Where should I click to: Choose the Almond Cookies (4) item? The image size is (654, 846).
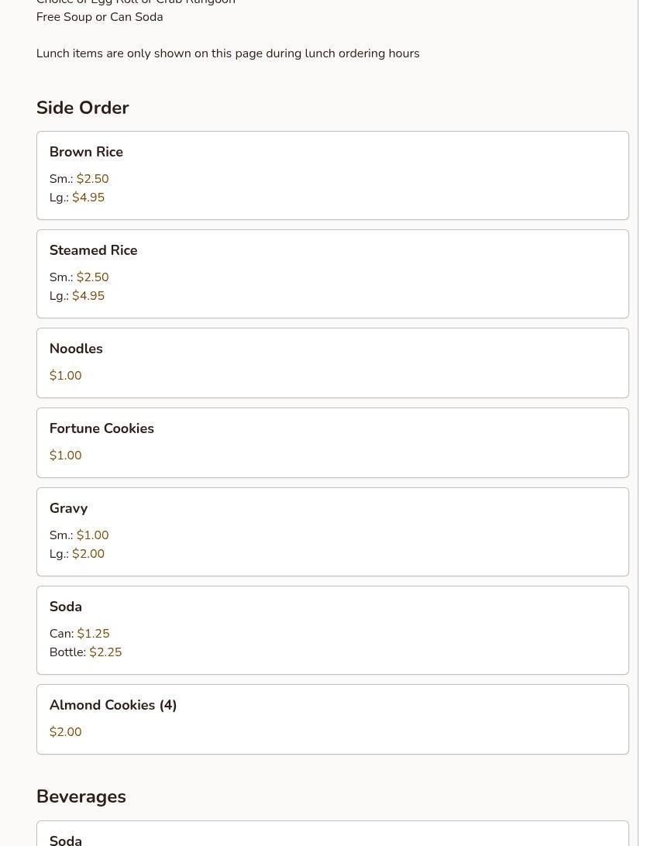point(113,706)
